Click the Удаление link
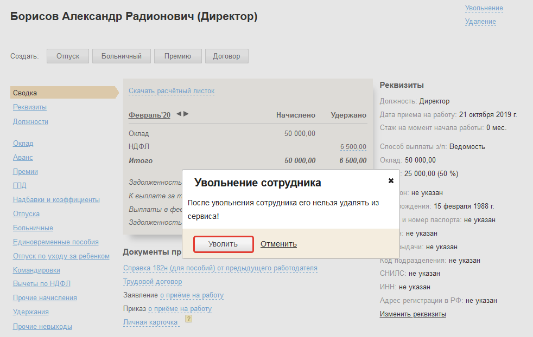This screenshot has height=337, width=533. pyautogui.click(x=480, y=22)
